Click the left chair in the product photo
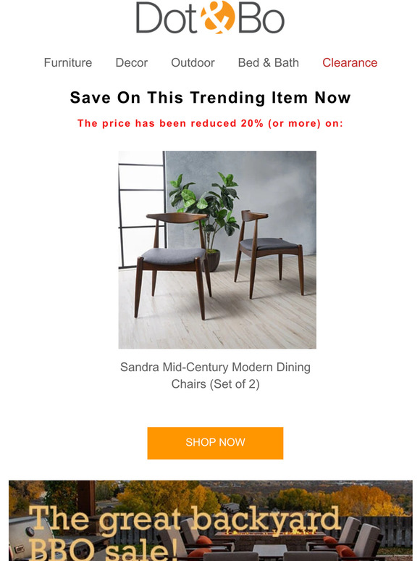This screenshot has height=561, width=420. click(x=174, y=265)
